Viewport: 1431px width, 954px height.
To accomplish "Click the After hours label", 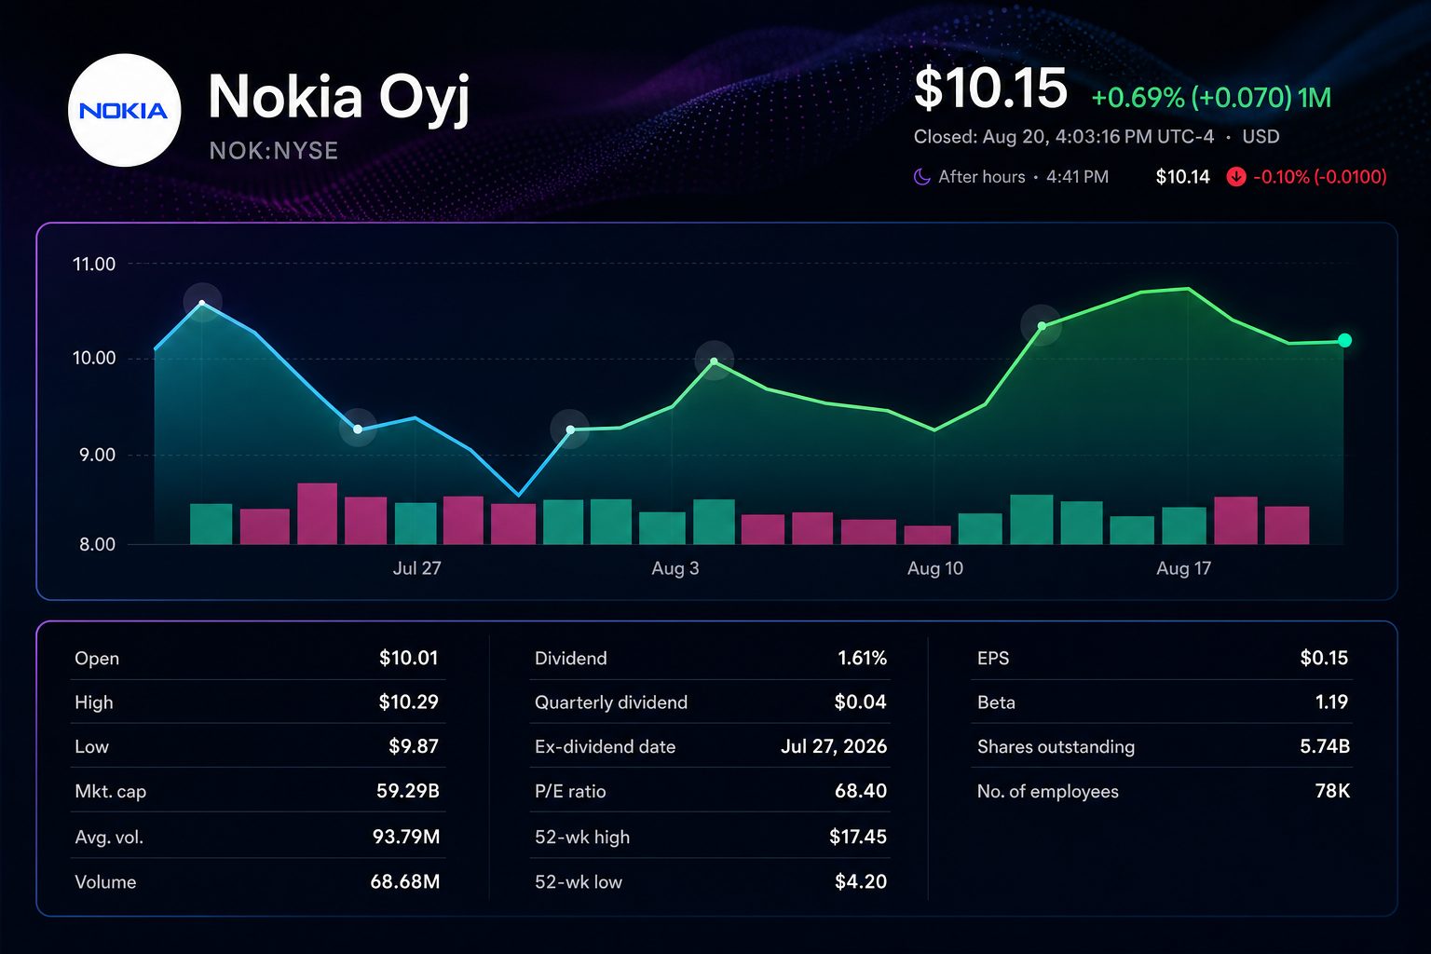I will (982, 177).
